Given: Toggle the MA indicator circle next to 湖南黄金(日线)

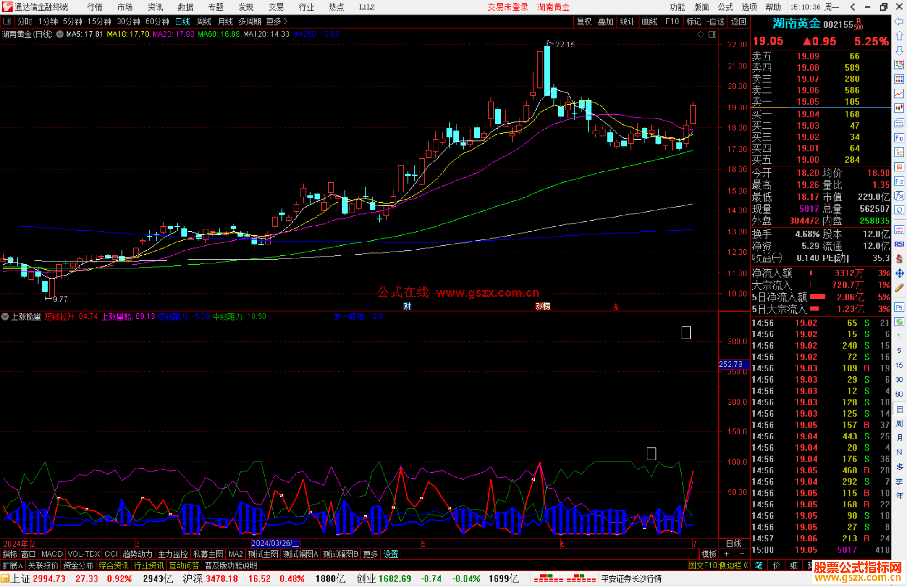Looking at the screenshot, I should 60,34.
